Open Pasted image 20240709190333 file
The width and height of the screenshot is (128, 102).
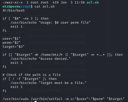coord(53,70)
